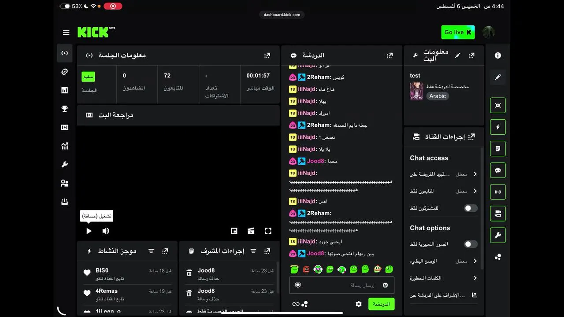Open the growth chart icon in the left sidebar
The width and height of the screenshot is (564, 317).
[65, 146]
